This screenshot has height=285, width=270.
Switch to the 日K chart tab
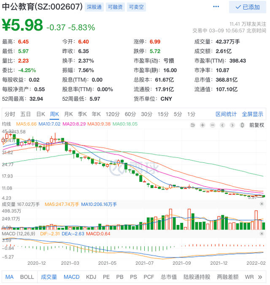coord(40,114)
